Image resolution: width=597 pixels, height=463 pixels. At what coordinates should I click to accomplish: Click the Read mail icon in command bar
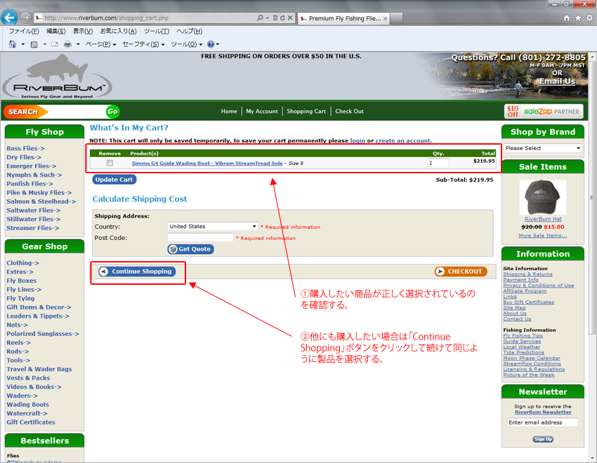[x=55, y=44]
